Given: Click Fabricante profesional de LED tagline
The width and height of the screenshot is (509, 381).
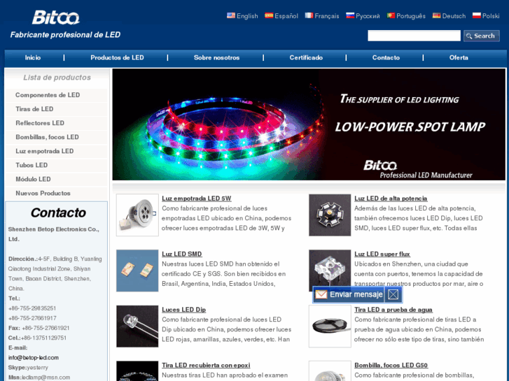Looking at the screenshot, I should (x=65, y=35).
